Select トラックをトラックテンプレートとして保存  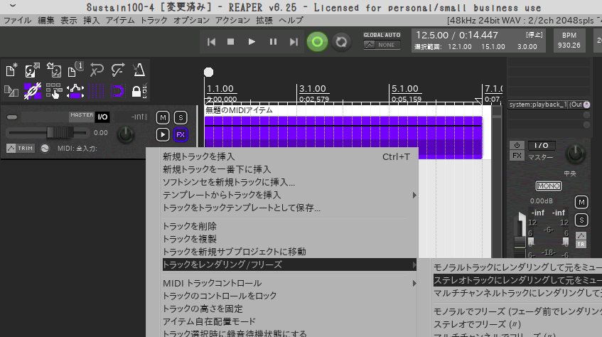point(289,208)
